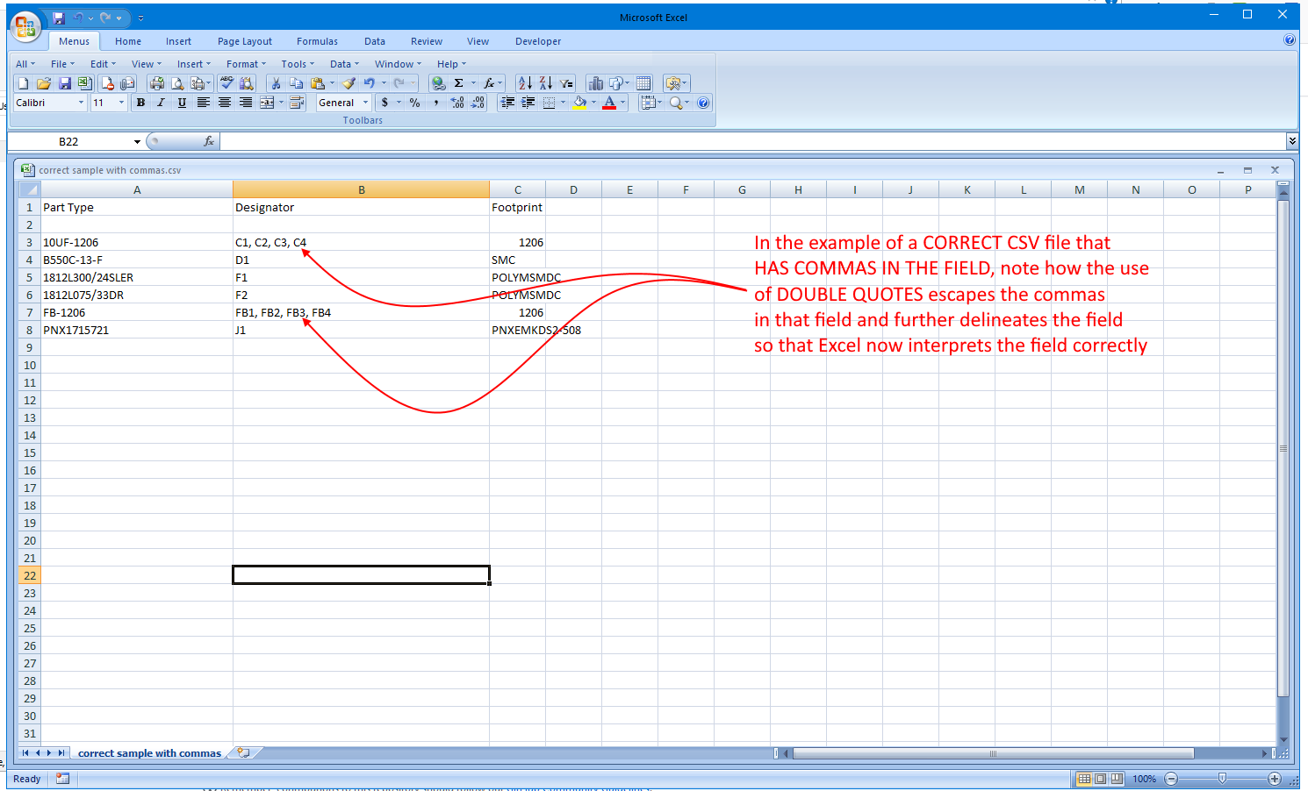Click Increase Decimal icon

pyautogui.click(x=457, y=103)
